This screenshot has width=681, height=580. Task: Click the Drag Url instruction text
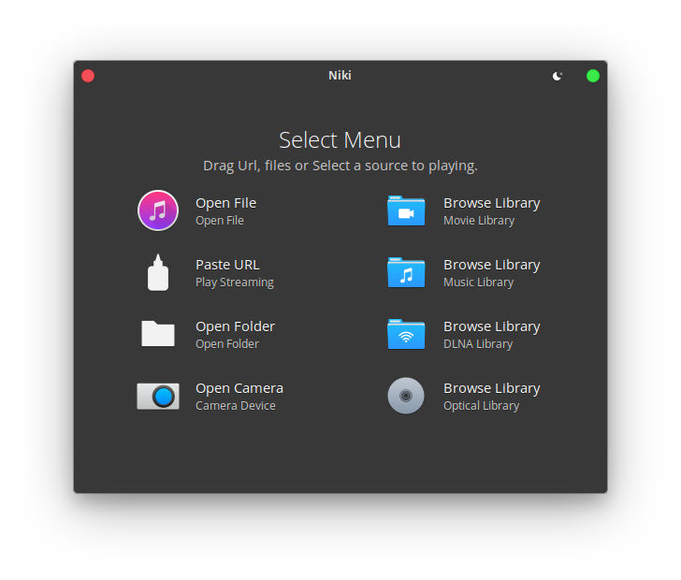pyautogui.click(x=340, y=166)
